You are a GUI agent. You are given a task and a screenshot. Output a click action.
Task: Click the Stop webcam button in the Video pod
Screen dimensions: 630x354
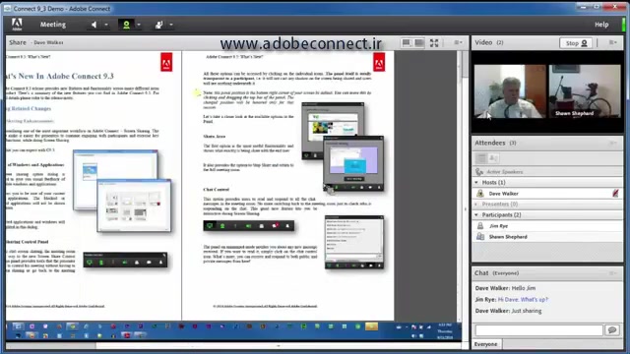[x=576, y=43]
